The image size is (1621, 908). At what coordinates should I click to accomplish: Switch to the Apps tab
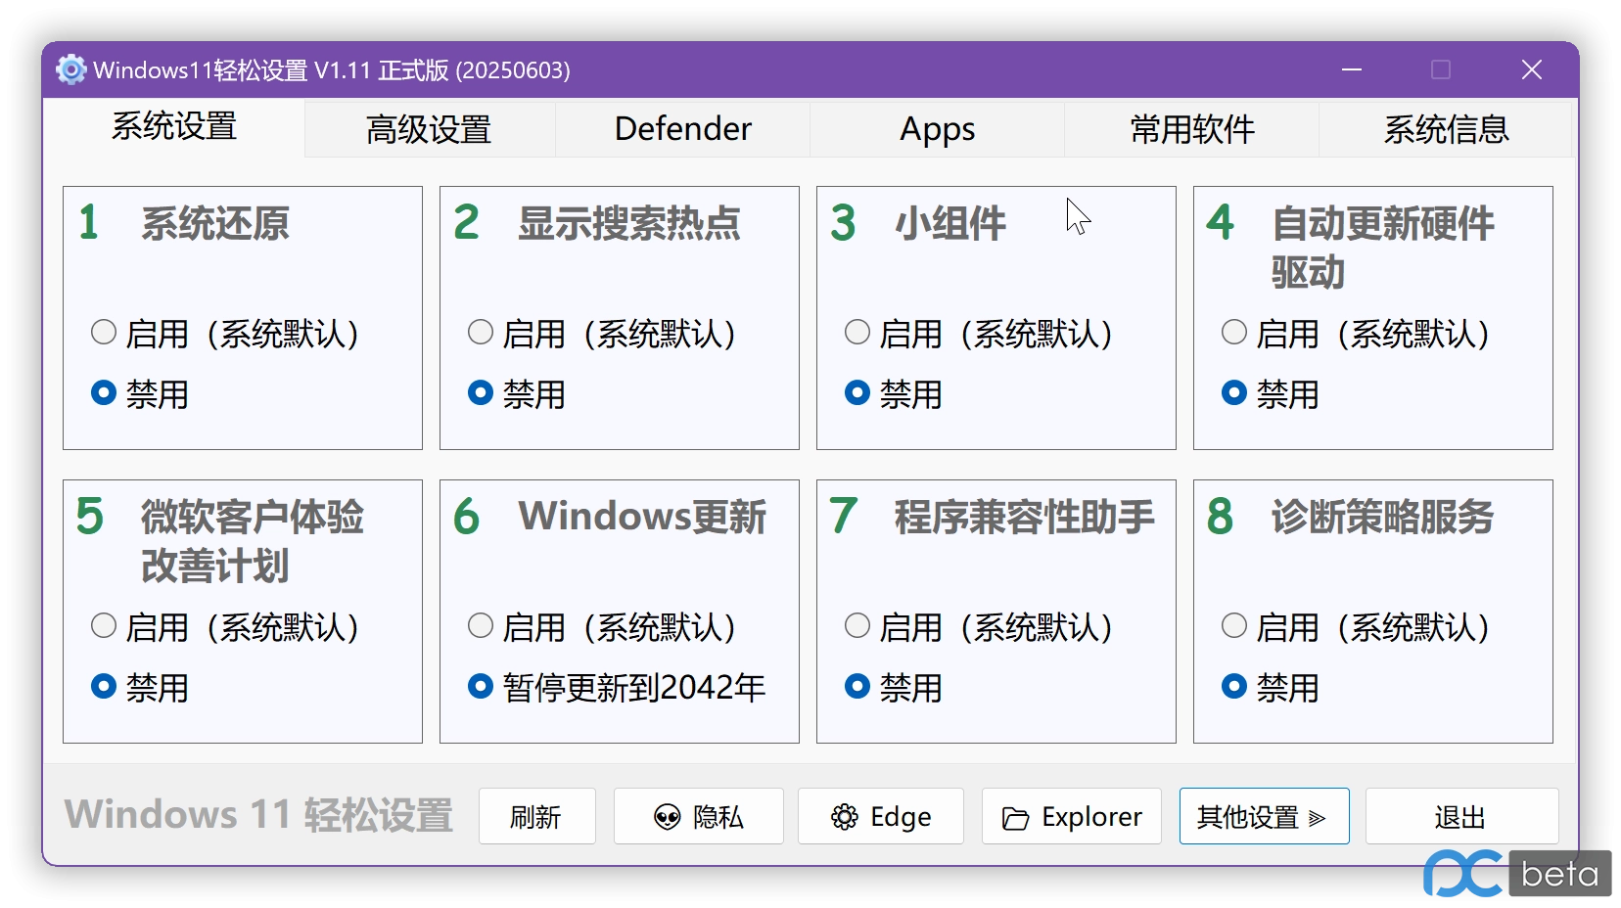click(x=935, y=128)
